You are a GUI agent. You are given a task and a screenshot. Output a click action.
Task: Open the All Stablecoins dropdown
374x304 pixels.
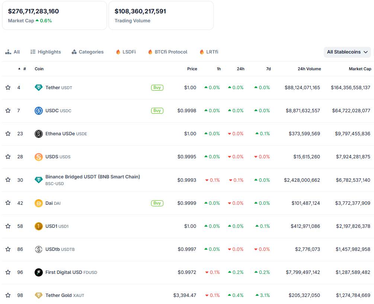click(347, 52)
